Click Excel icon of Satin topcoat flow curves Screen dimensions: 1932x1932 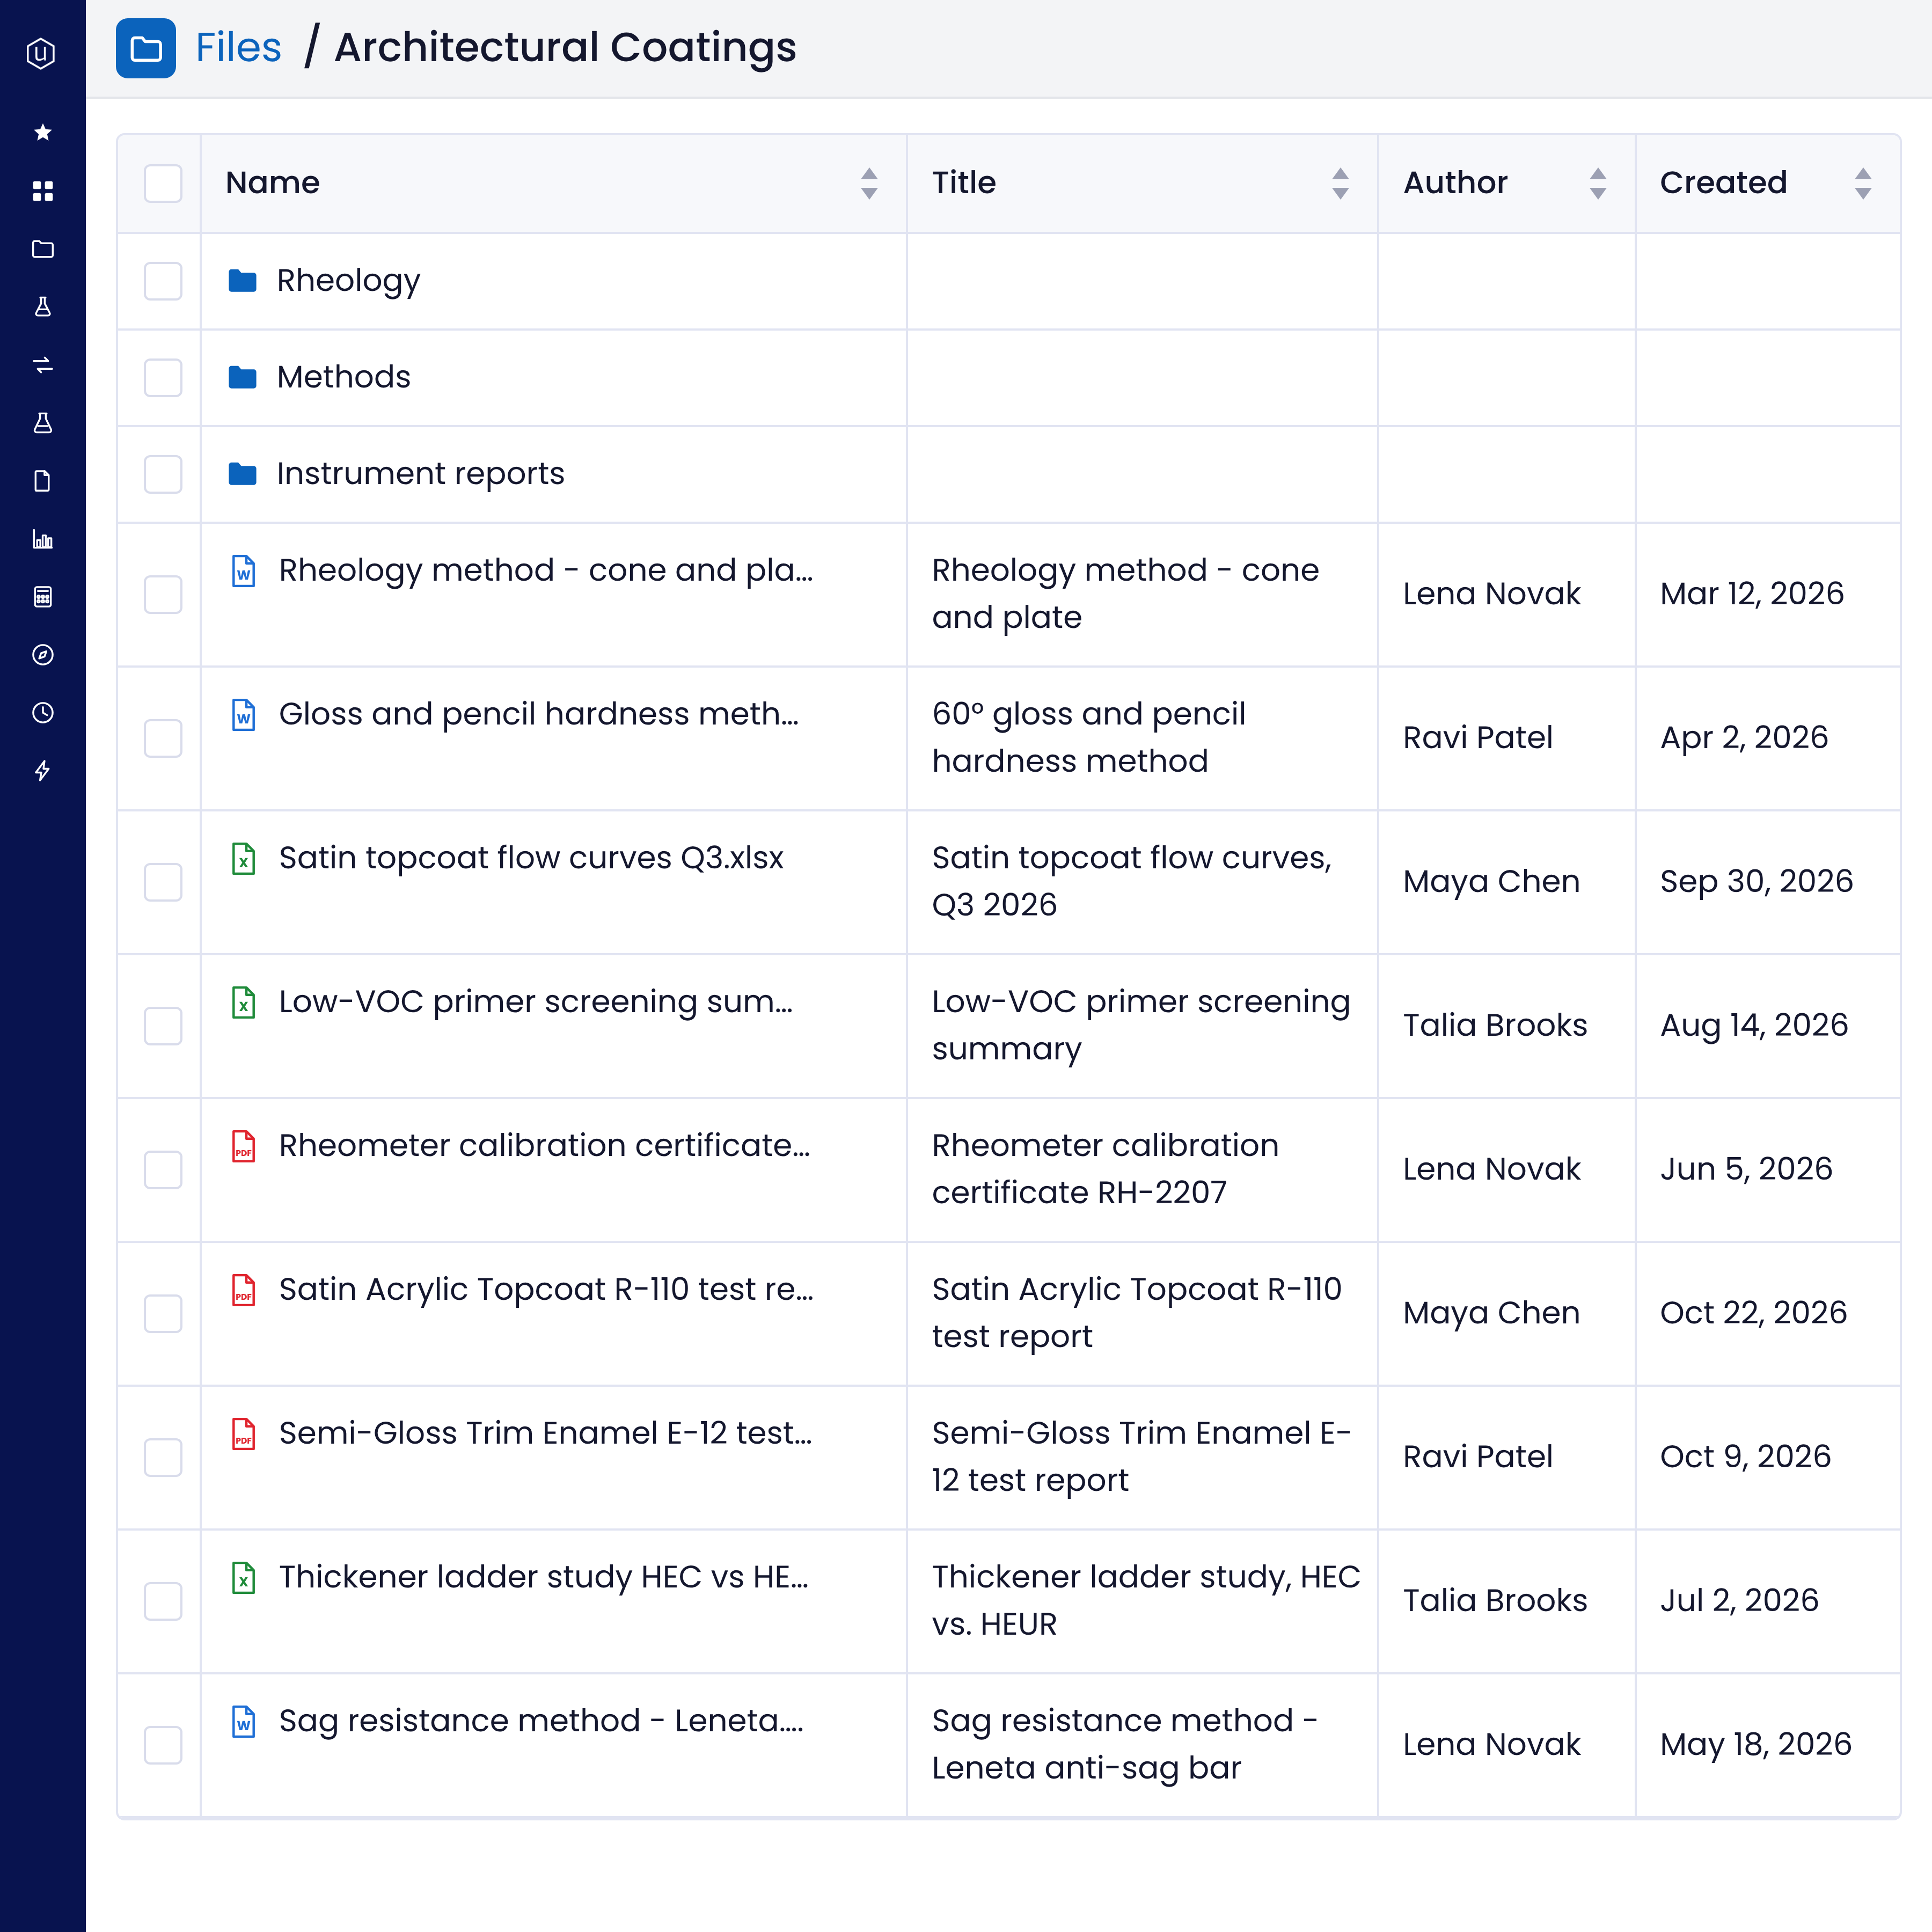point(243,858)
